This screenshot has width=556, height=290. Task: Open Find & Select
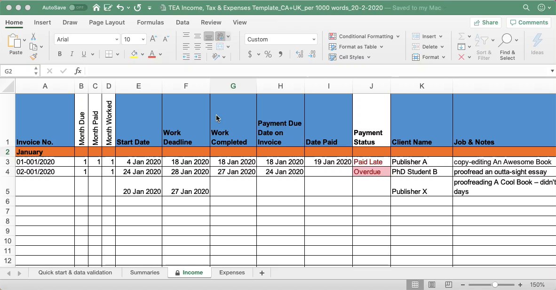pyautogui.click(x=508, y=47)
